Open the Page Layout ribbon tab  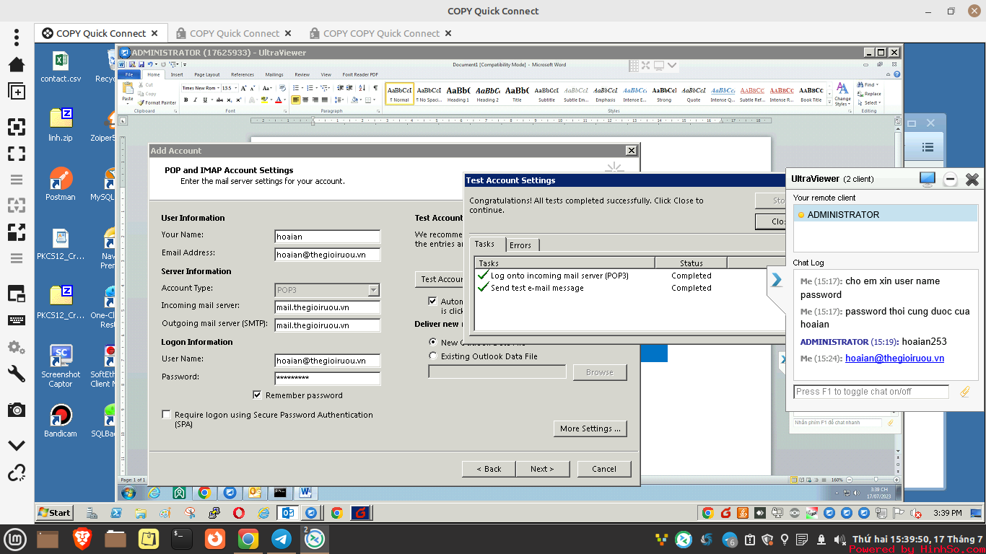(207, 74)
